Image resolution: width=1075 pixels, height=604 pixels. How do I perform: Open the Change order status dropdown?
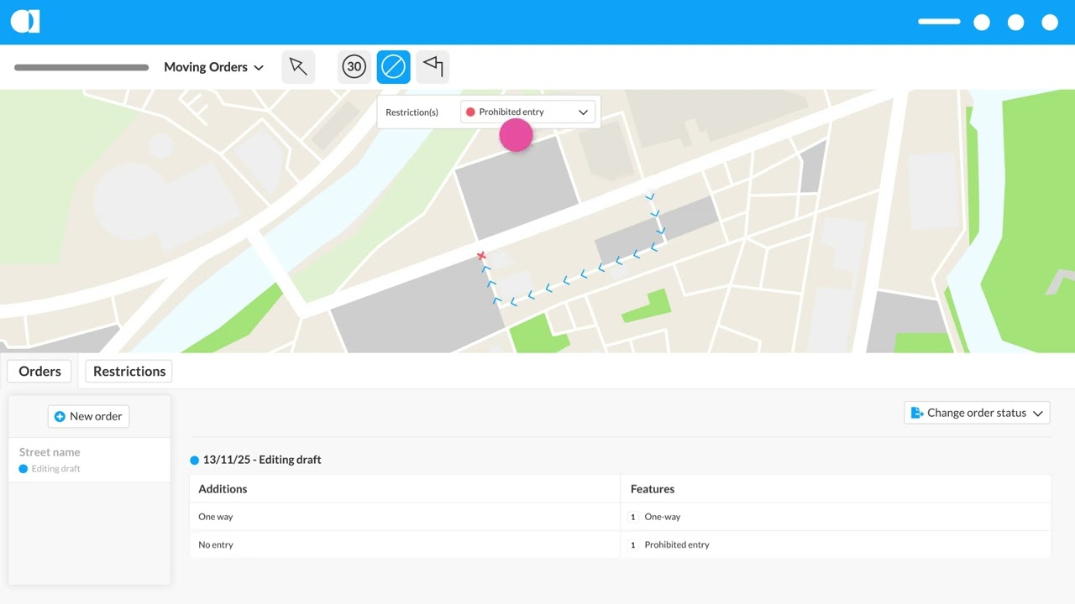coord(977,413)
